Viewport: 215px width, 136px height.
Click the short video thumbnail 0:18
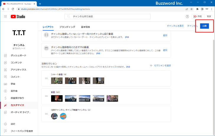click(84, 81)
